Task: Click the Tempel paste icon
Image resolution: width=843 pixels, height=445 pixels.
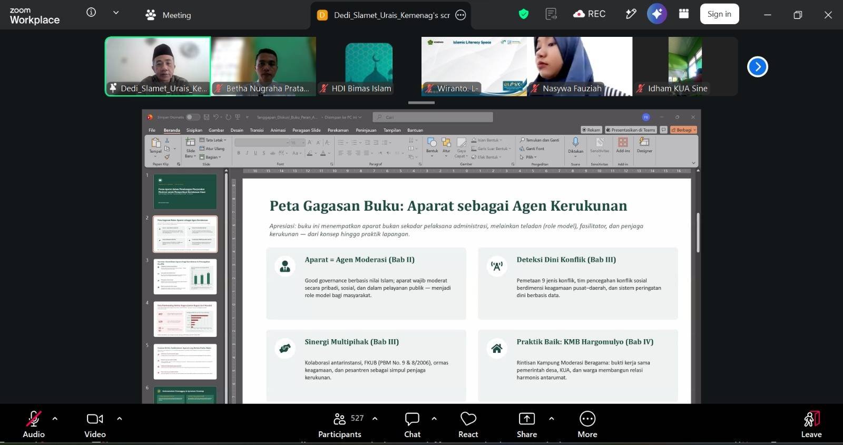Action: pyautogui.click(x=155, y=143)
